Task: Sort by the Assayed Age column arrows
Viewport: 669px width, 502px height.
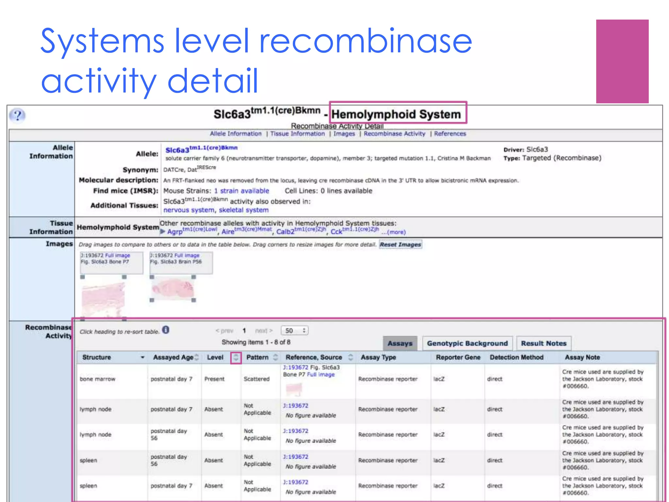Action: pos(197,358)
